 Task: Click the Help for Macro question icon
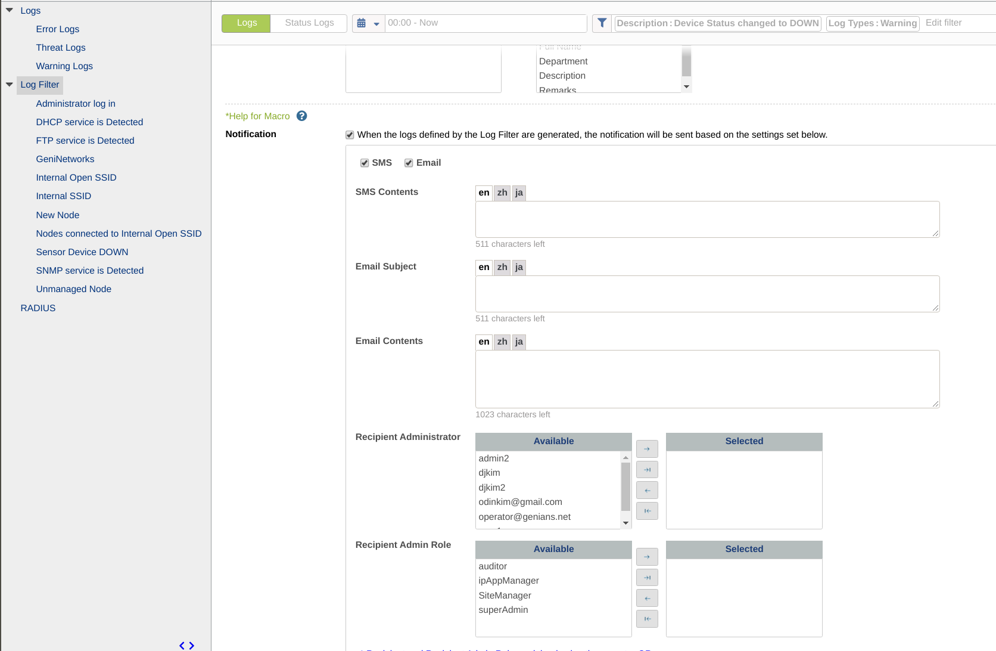(x=301, y=116)
